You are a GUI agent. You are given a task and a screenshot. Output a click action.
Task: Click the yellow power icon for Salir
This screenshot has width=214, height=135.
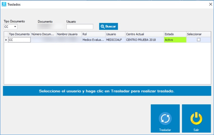click(196, 118)
